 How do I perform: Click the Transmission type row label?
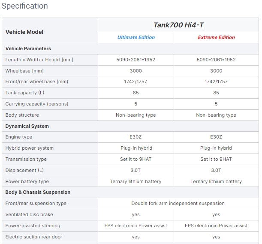[26, 159]
